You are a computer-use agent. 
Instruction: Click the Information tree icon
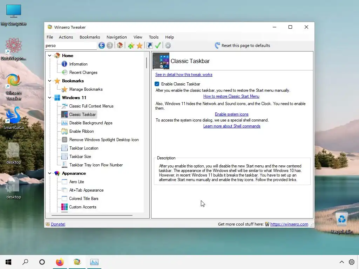pos(65,64)
